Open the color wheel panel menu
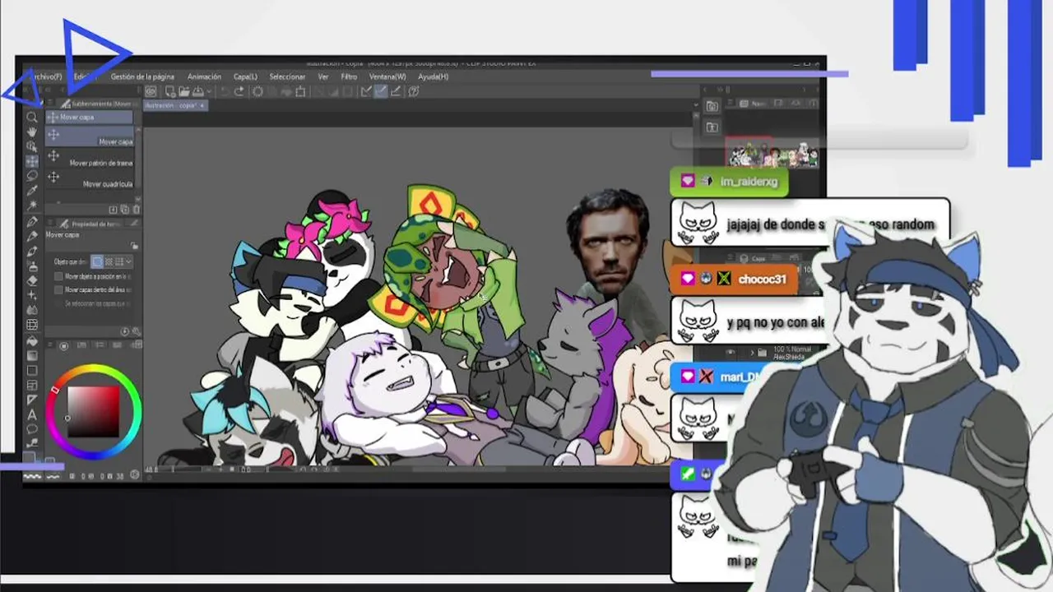Viewport: 1053px width, 592px height. 49,344
